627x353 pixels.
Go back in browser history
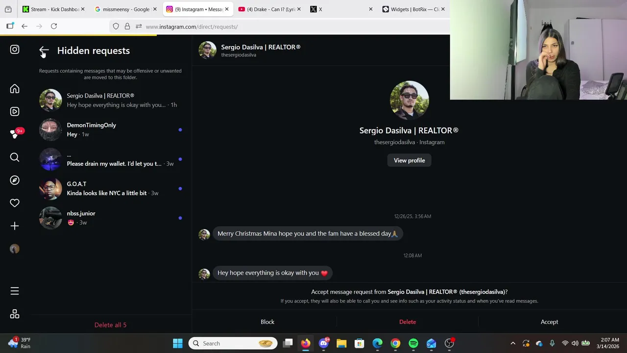click(x=24, y=26)
